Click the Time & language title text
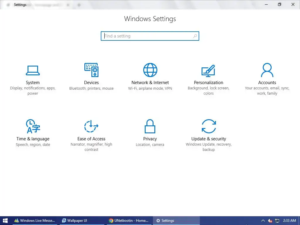Viewport: 300px width, 225px height. [33, 139]
